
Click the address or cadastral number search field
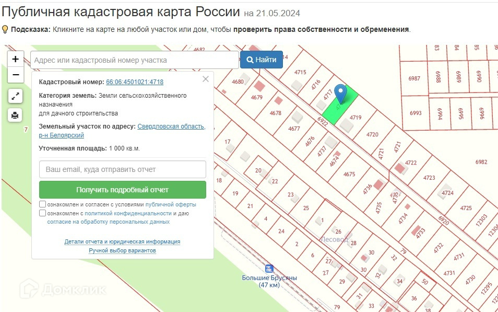tap(135, 60)
